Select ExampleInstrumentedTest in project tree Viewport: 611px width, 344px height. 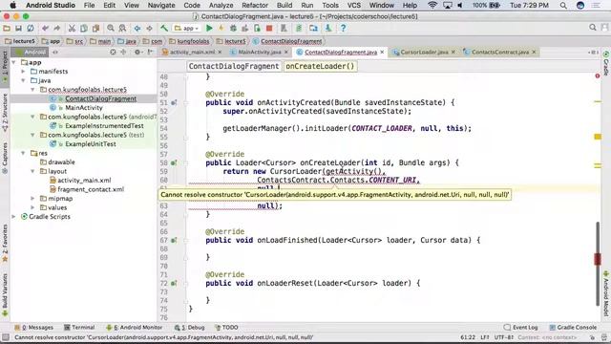point(104,126)
